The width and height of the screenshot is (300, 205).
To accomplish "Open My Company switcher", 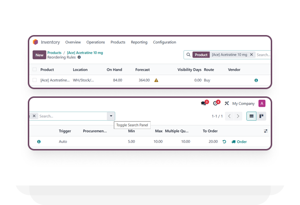I will (x=243, y=103).
